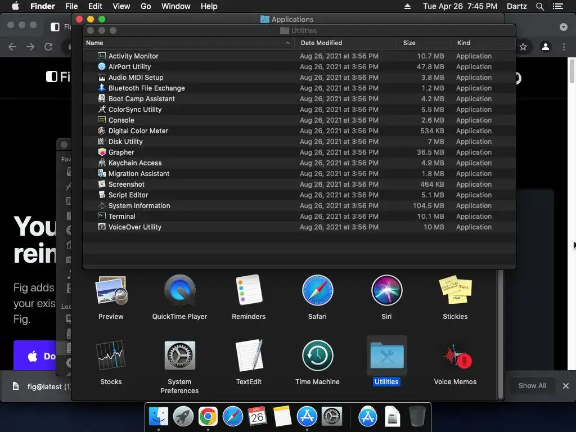Click the eject icon in menu bar
This screenshot has width=576, height=432.
[407, 6]
